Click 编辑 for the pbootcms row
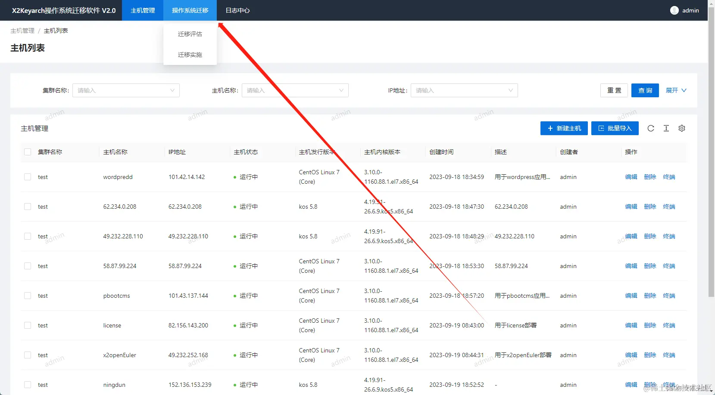 tap(631, 296)
